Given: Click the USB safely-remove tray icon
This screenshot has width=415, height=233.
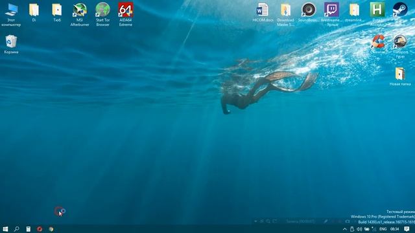Looking at the screenshot, I should point(352,229).
